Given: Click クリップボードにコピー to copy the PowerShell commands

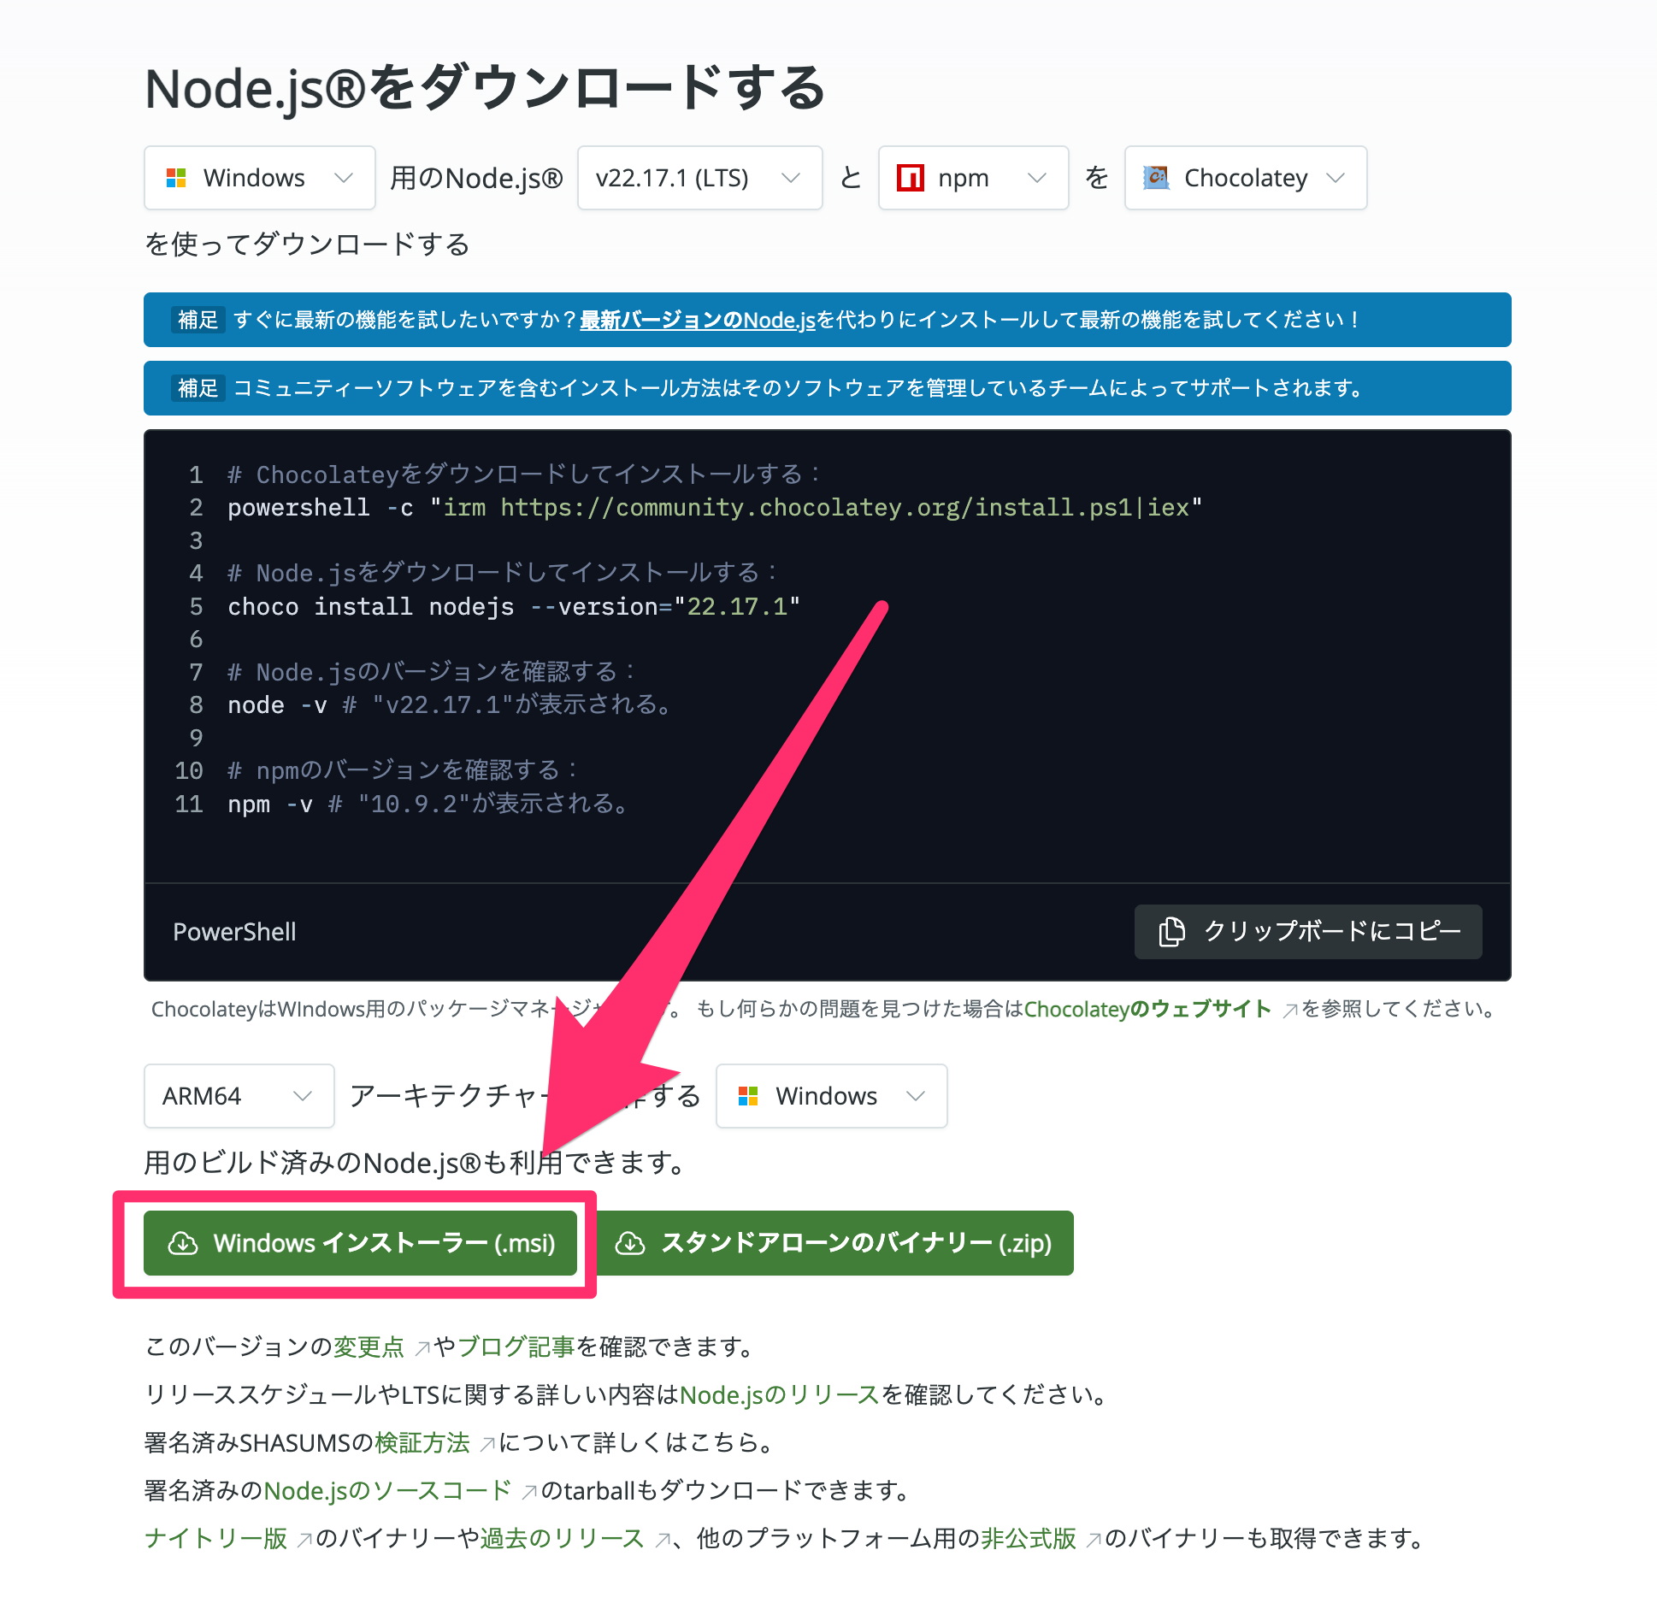Looking at the screenshot, I should 1308,932.
